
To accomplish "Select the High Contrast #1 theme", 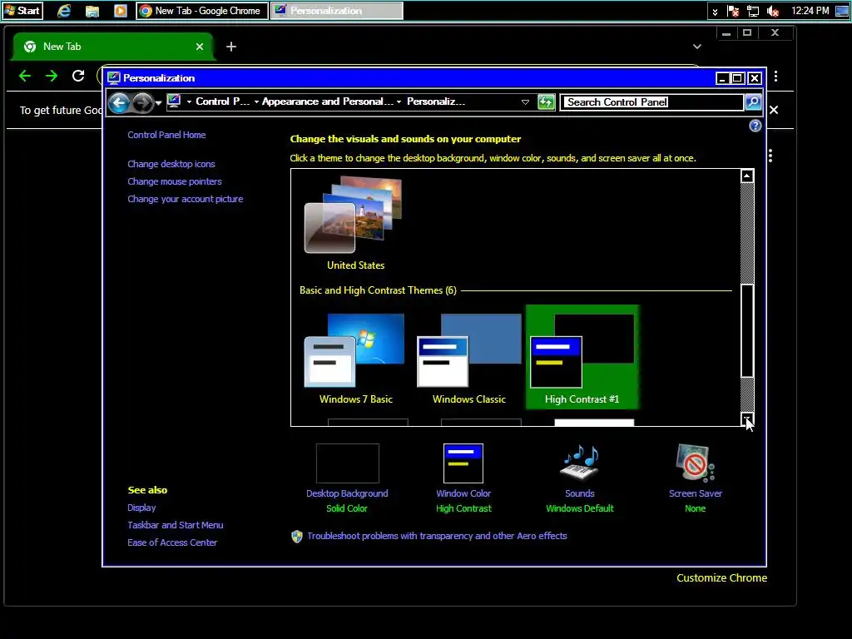I will pyautogui.click(x=582, y=358).
